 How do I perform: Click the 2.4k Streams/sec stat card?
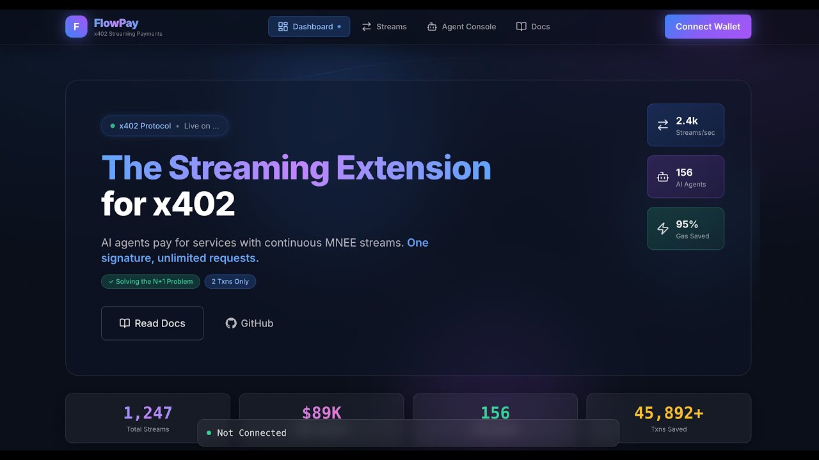coord(685,125)
